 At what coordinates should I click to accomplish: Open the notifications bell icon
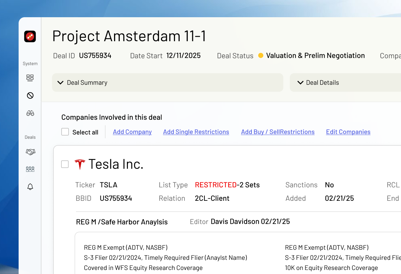click(30, 187)
